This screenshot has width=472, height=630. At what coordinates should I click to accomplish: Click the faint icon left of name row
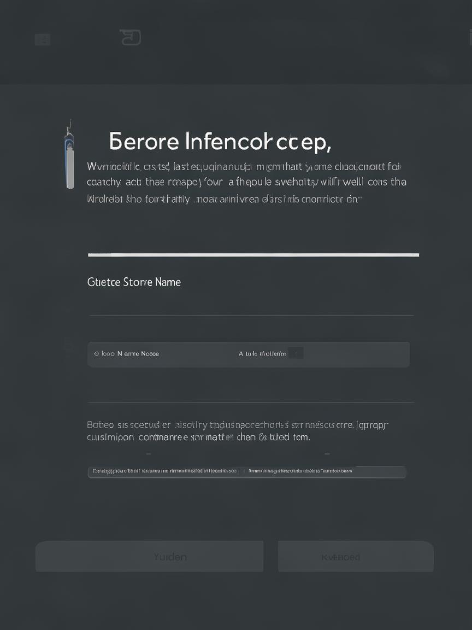tap(69, 345)
